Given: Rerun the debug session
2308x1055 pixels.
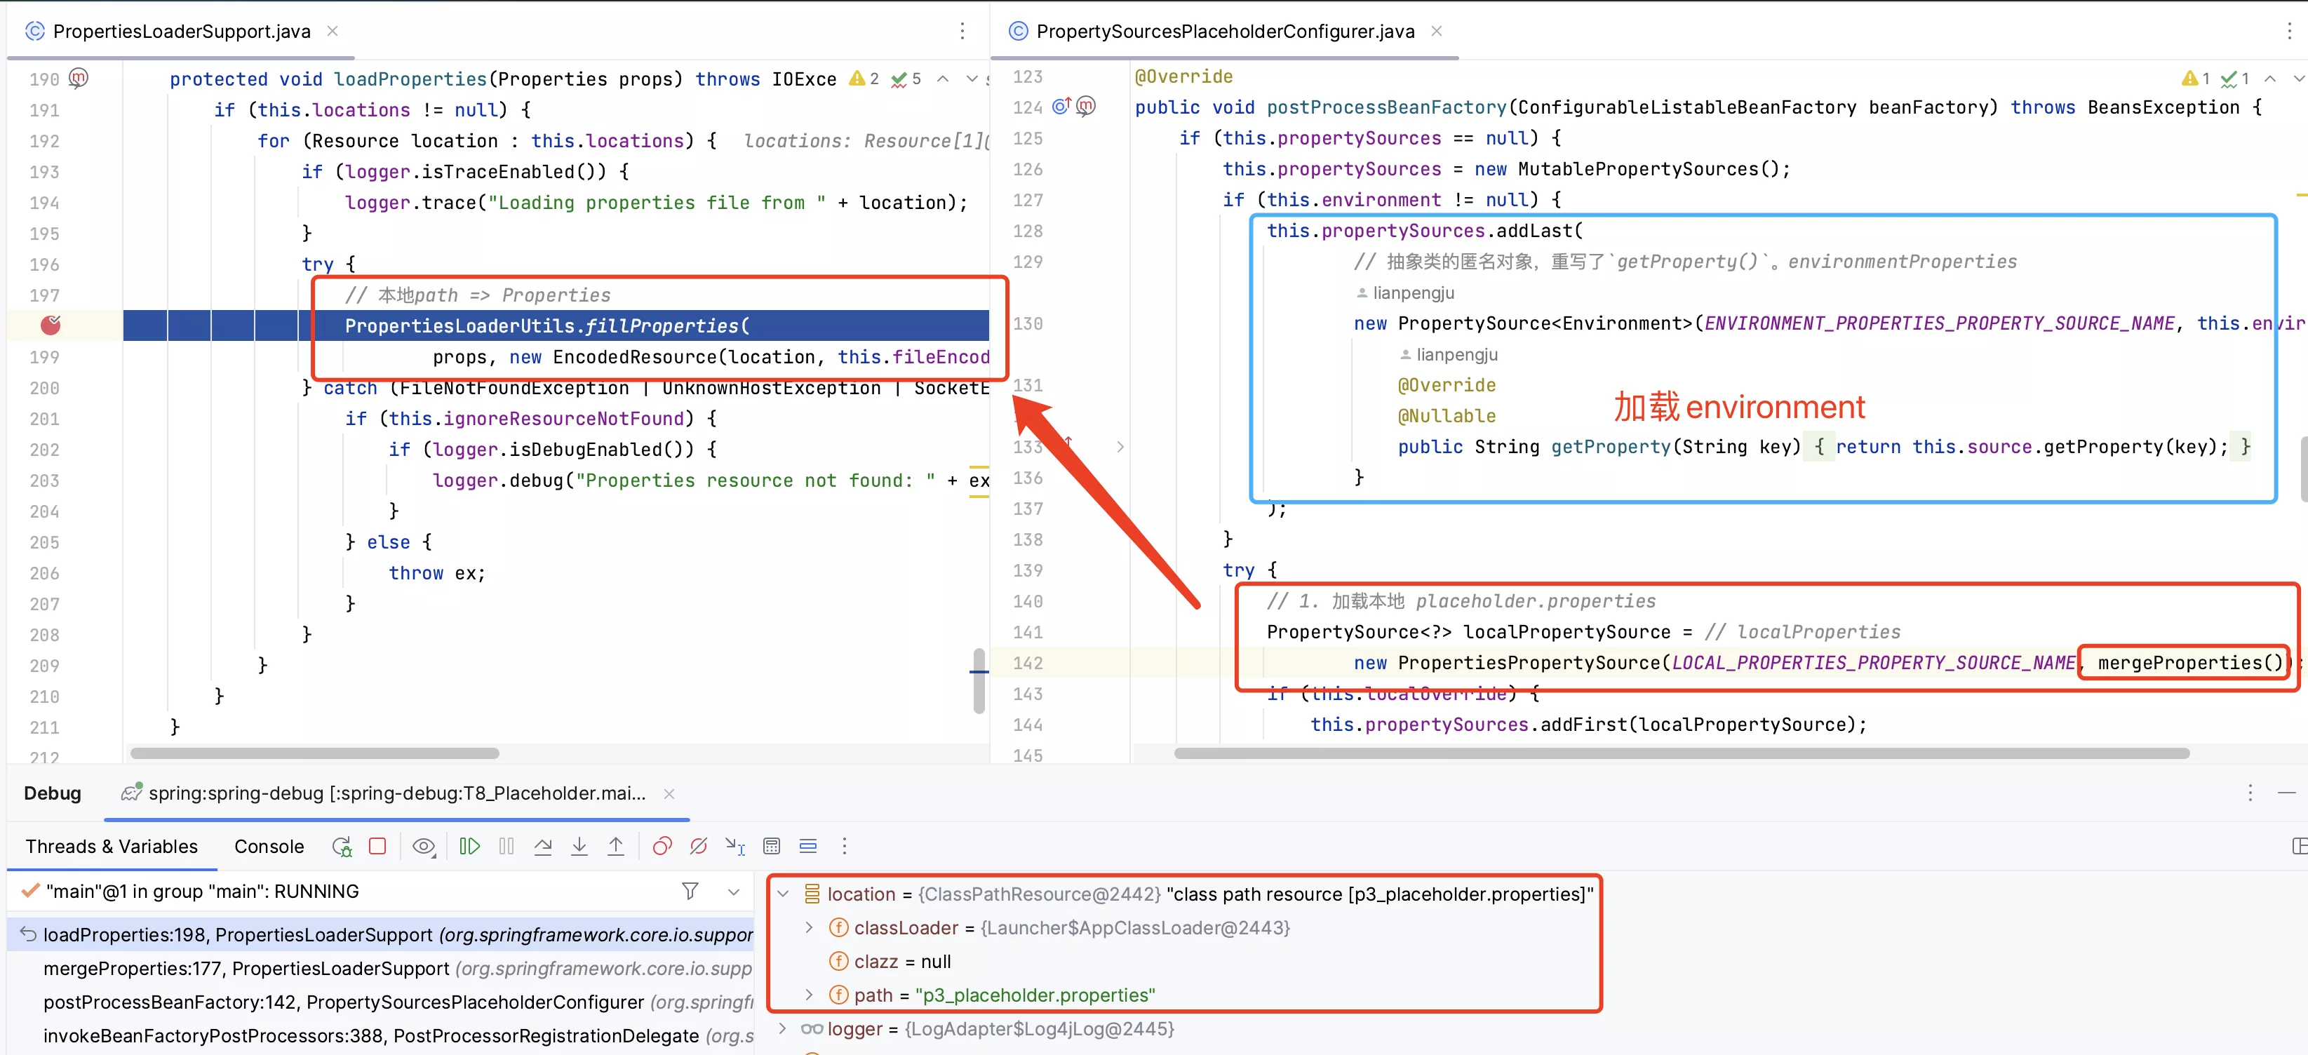Looking at the screenshot, I should tap(342, 847).
